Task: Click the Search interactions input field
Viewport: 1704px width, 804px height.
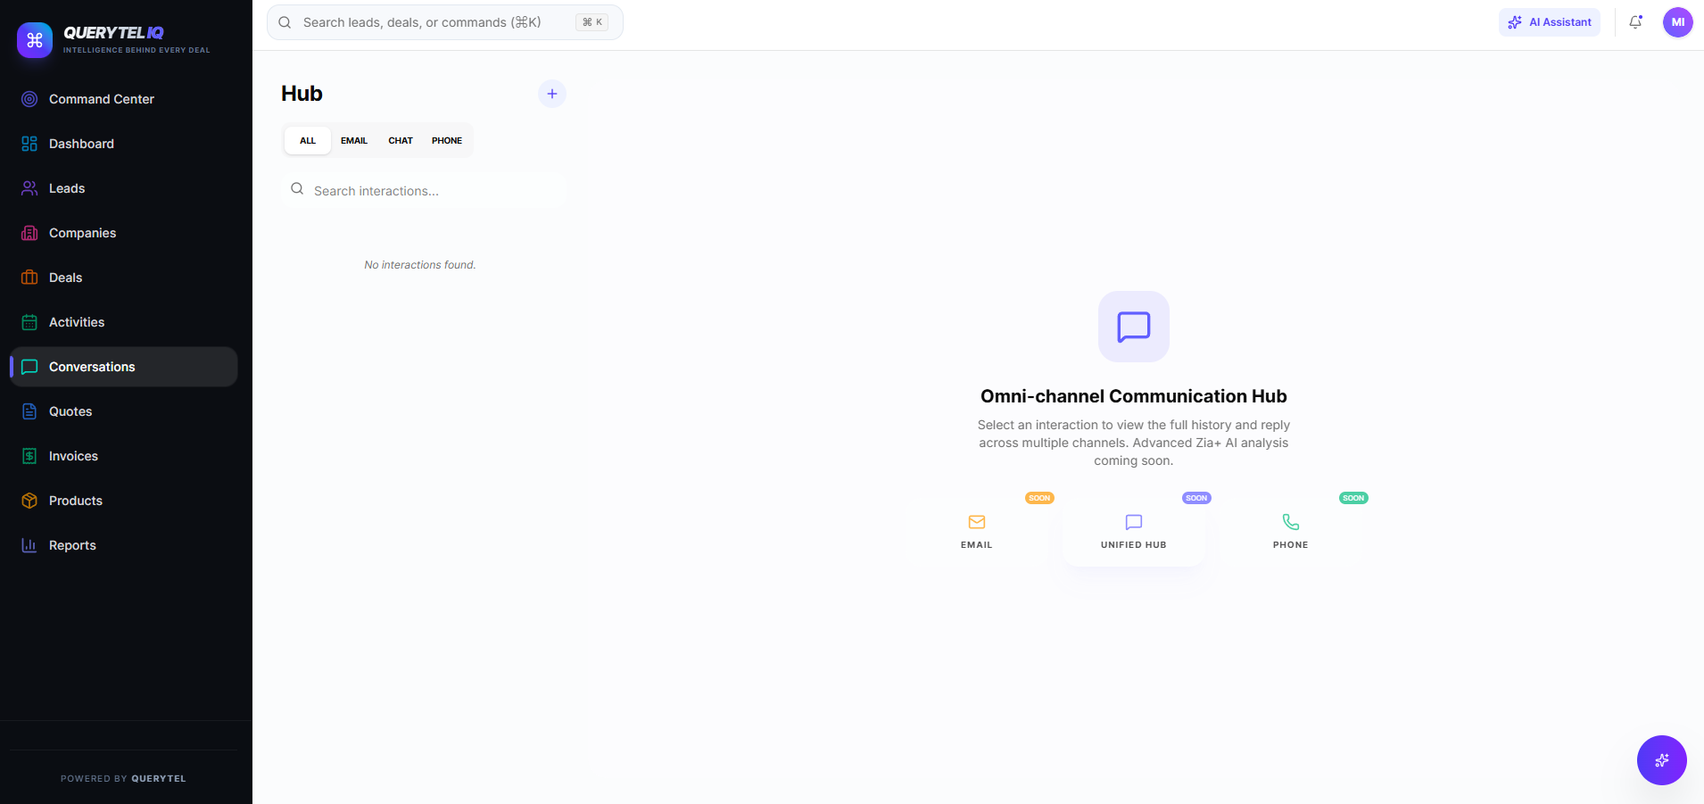Action: click(x=424, y=190)
